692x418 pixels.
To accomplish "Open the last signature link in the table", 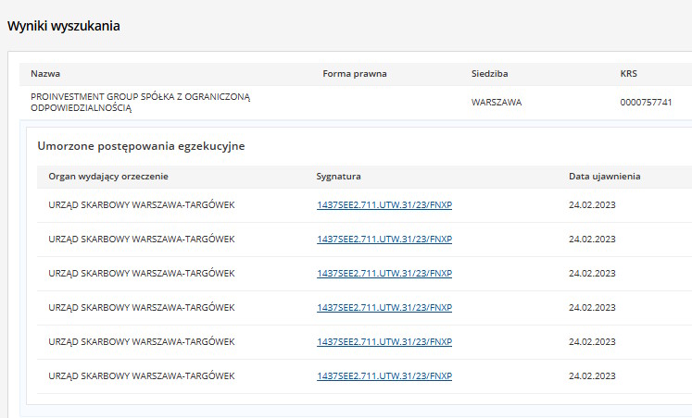I will click(x=384, y=376).
